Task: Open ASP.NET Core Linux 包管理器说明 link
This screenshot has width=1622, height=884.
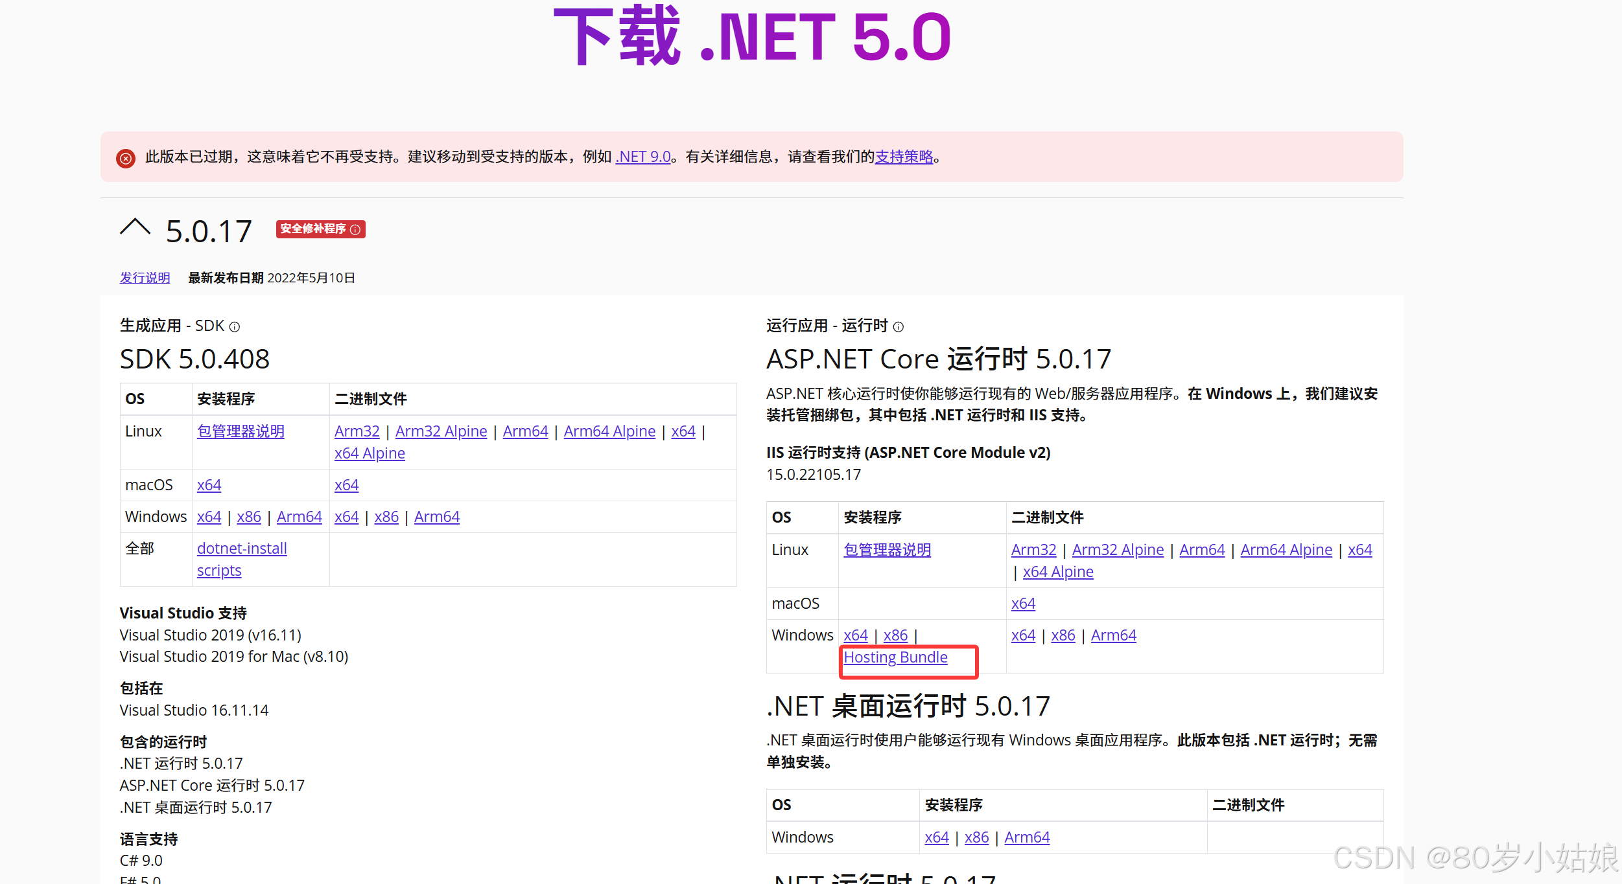Action: (887, 550)
